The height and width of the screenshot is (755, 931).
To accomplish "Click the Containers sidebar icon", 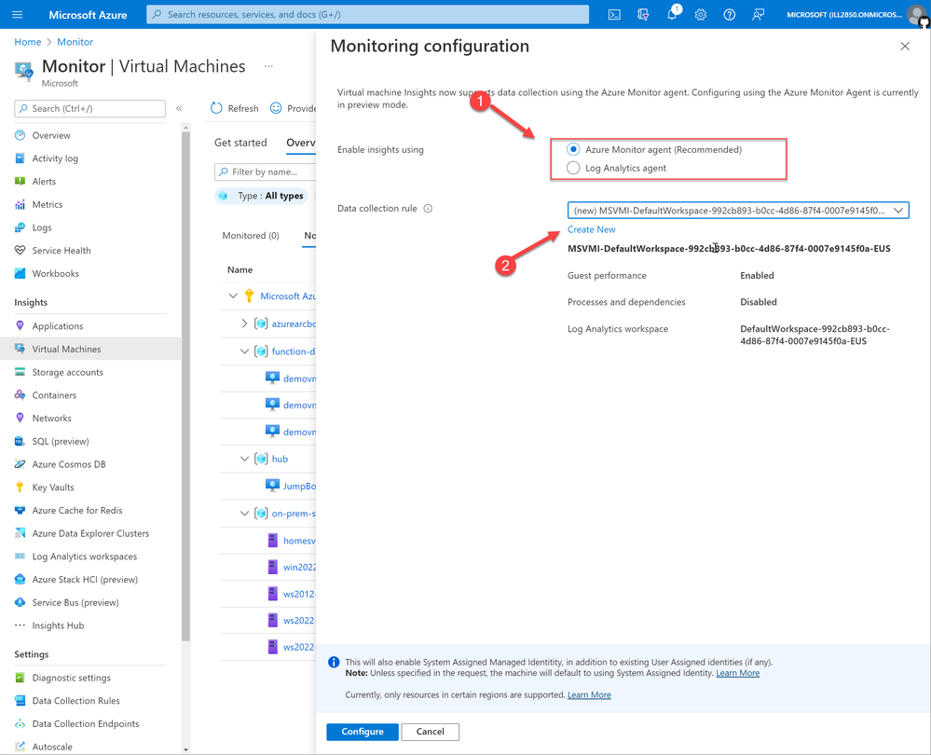I will coord(21,395).
